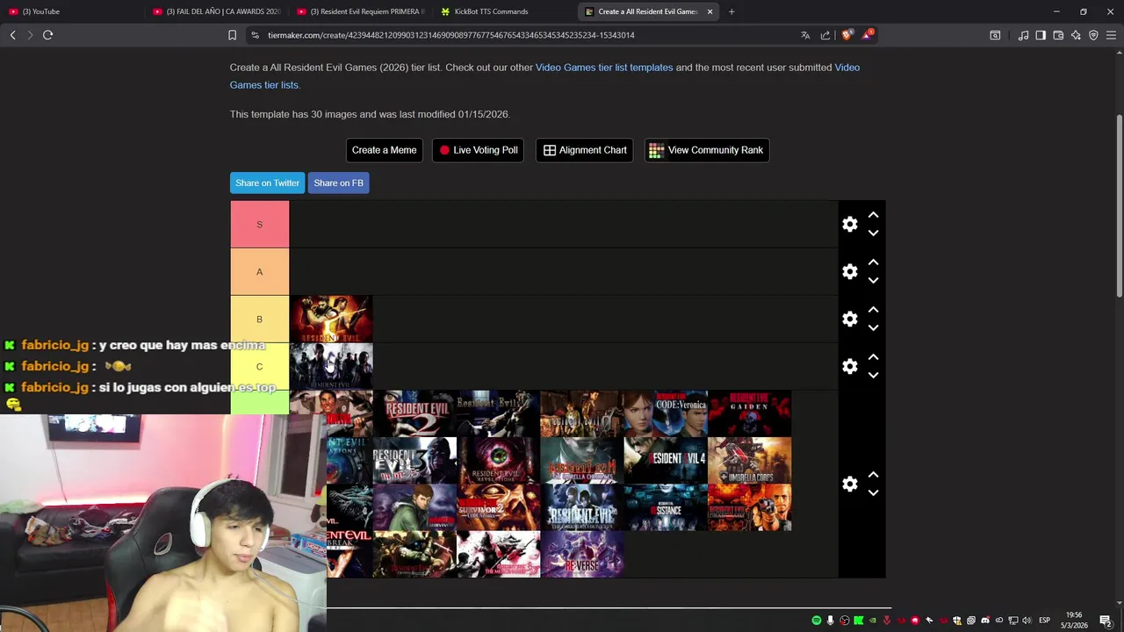The height and width of the screenshot is (632, 1124).
Task: Pick the Resident Evil 2 cover thumbnail
Action: (414, 414)
